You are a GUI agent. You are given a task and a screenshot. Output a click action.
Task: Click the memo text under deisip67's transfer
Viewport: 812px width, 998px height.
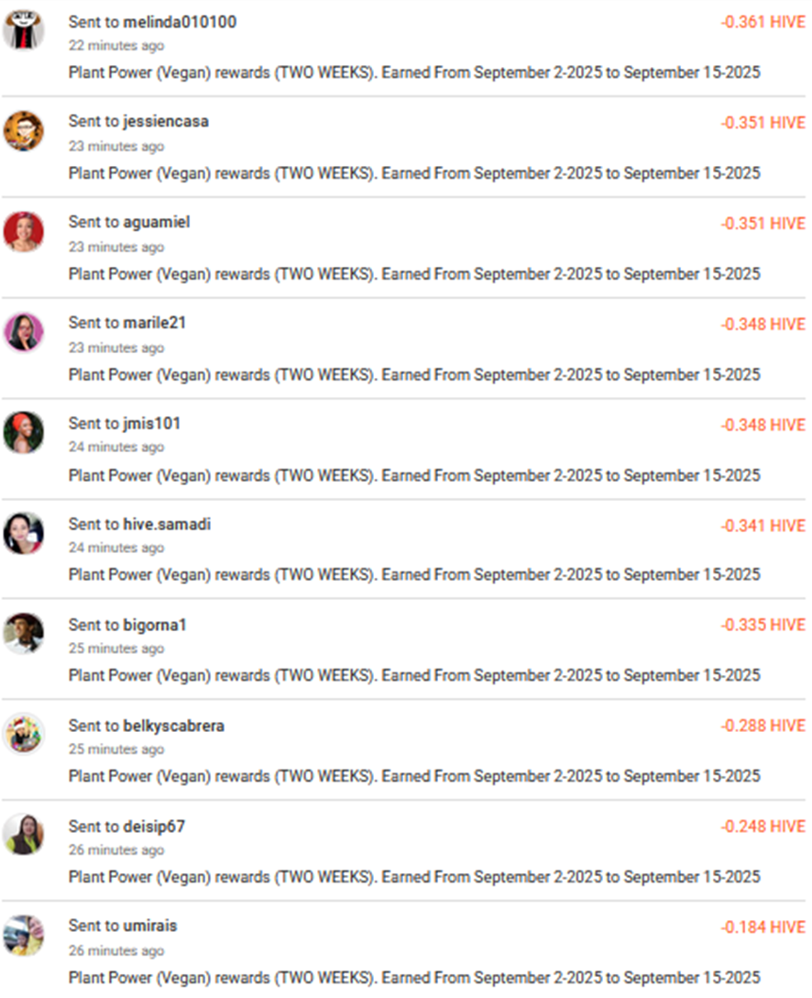coord(414,877)
